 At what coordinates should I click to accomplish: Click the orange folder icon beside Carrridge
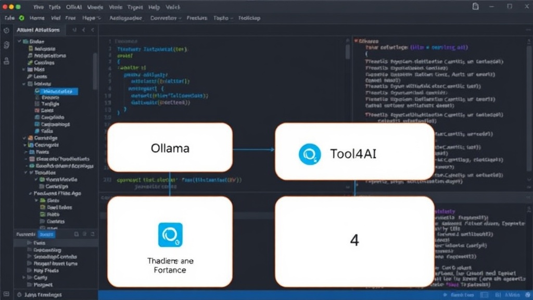coord(30,137)
